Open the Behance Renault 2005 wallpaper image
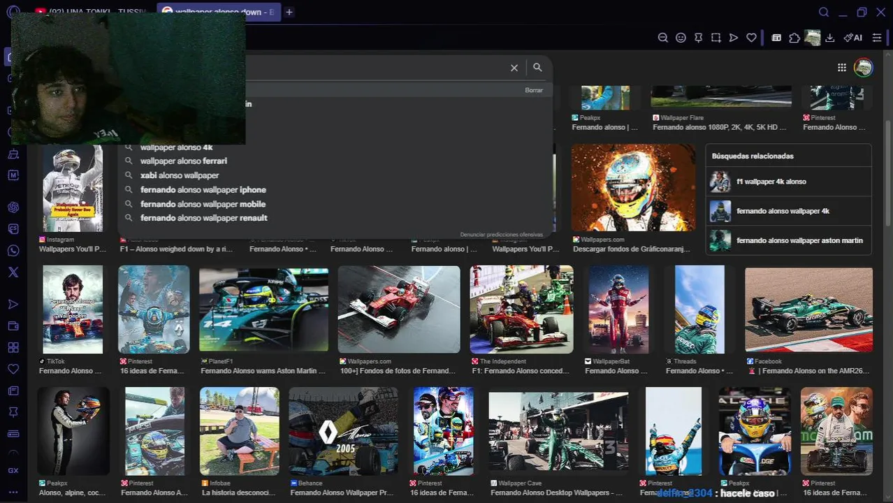Screen dimensions: 893x503 343,431
